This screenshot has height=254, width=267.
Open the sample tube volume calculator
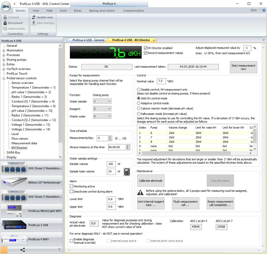pos(127,172)
